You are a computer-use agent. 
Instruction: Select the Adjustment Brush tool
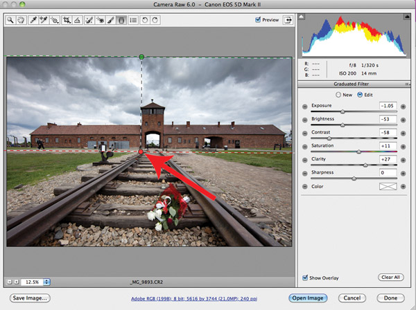(110, 20)
